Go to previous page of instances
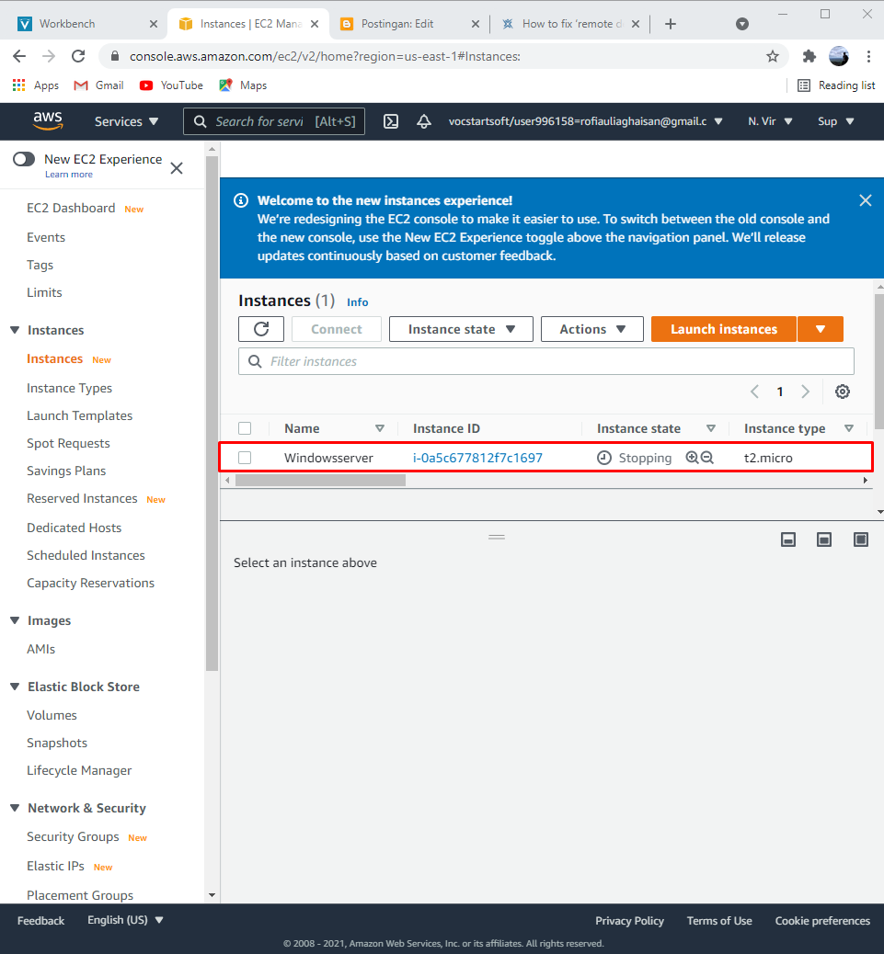The height and width of the screenshot is (954, 884). pyautogui.click(x=754, y=392)
